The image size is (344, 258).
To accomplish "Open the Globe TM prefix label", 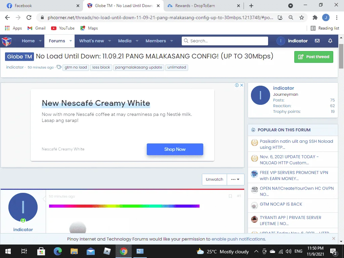I will point(19,56).
